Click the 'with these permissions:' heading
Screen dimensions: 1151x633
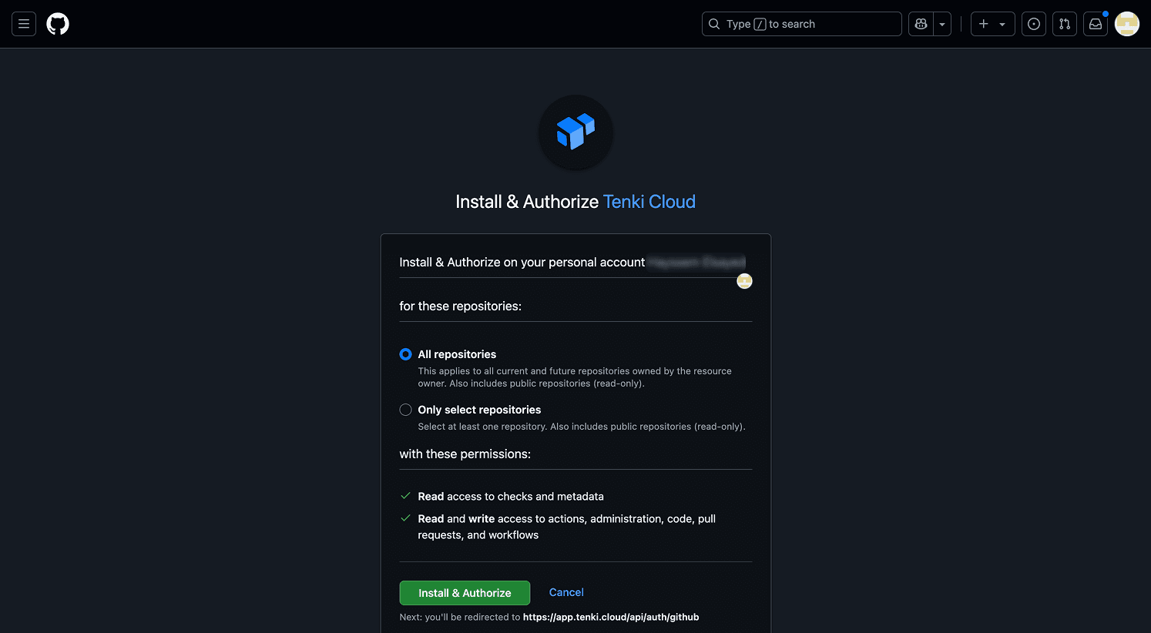click(x=465, y=454)
